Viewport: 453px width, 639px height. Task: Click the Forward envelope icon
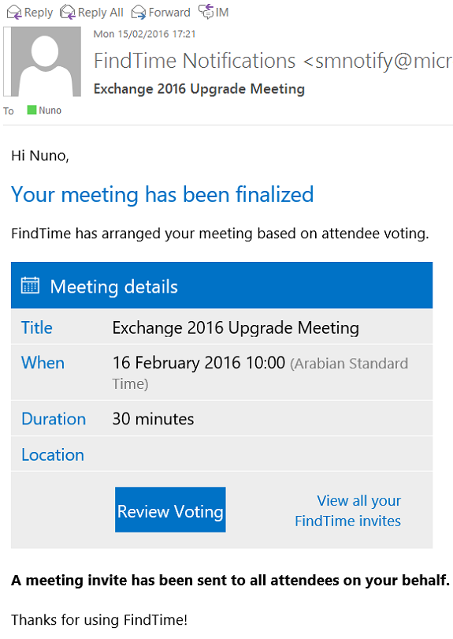(x=139, y=13)
